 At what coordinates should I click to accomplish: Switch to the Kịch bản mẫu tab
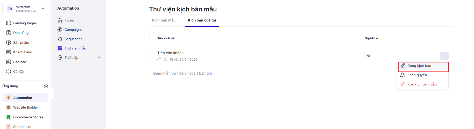[164, 20]
